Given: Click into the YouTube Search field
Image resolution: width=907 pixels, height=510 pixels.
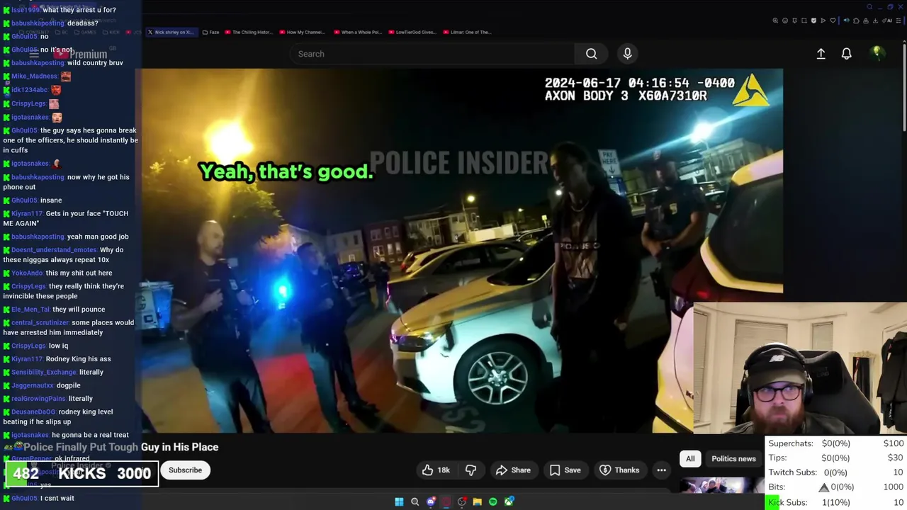Looking at the screenshot, I should [432, 54].
